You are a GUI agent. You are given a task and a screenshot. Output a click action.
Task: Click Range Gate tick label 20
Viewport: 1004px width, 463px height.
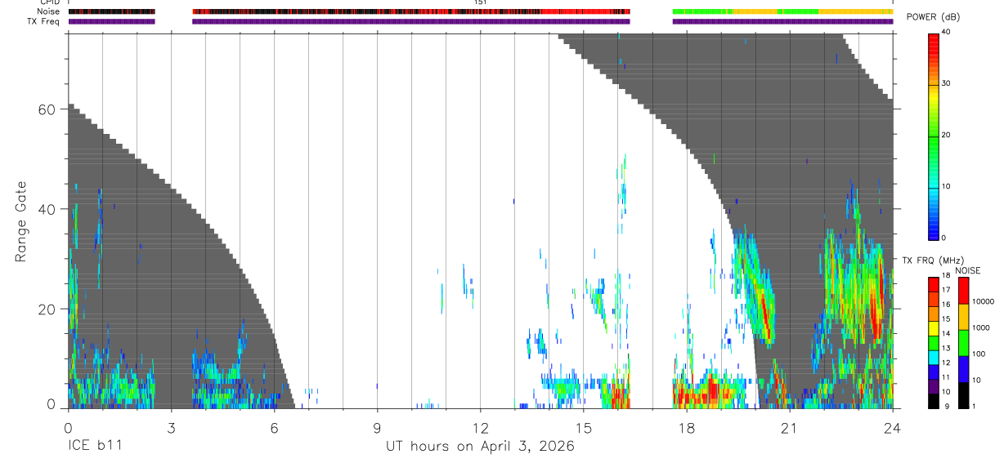[x=47, y=309]
